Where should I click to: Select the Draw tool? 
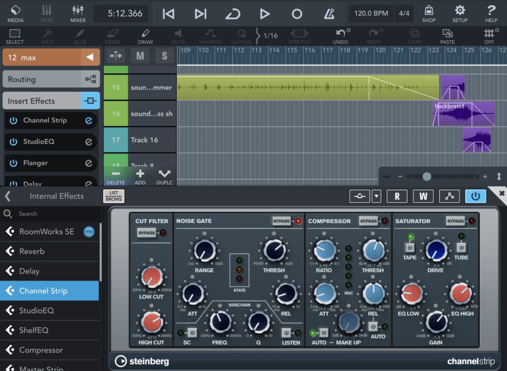[145, 36]
